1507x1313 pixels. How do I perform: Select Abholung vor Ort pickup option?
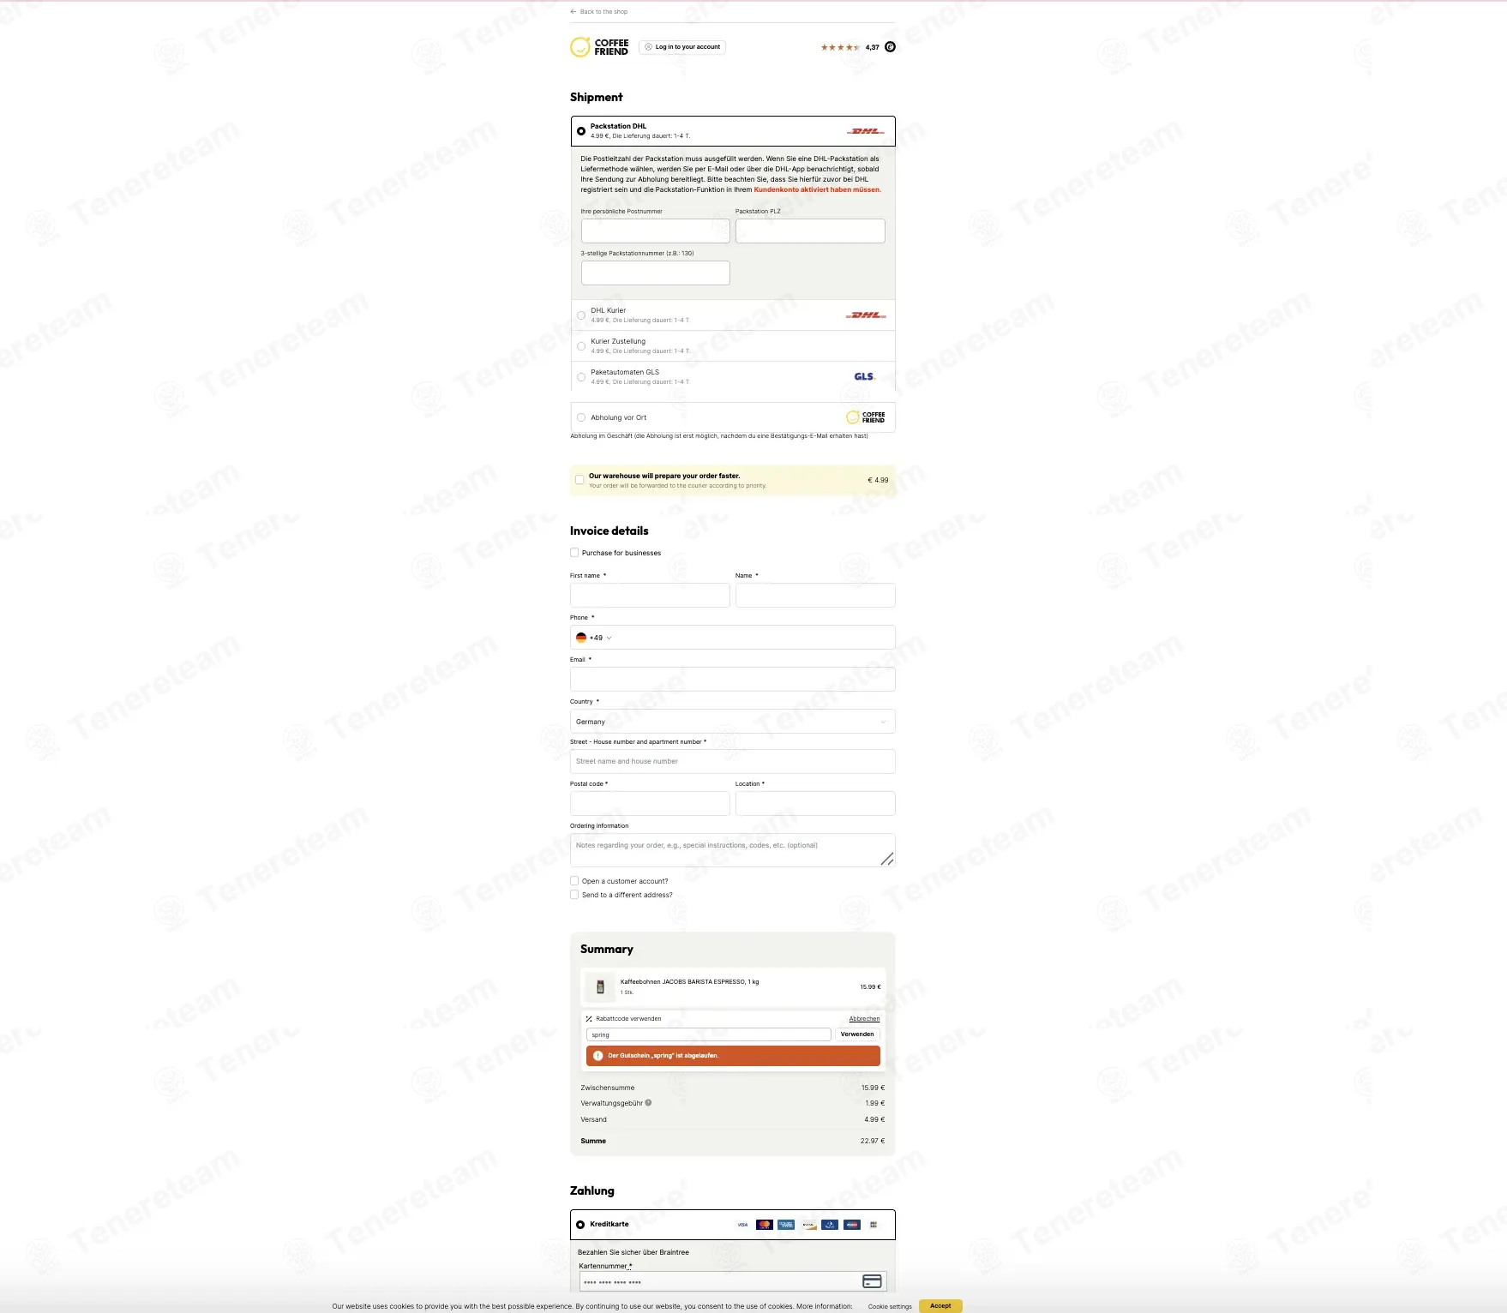tap(581, 417)
